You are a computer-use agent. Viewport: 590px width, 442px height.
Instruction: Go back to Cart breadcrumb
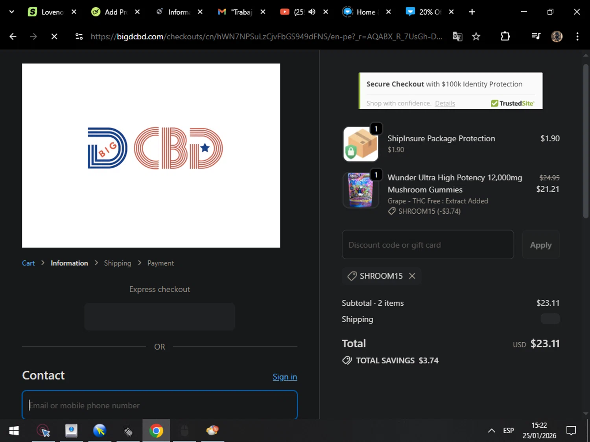pos(28,263)
